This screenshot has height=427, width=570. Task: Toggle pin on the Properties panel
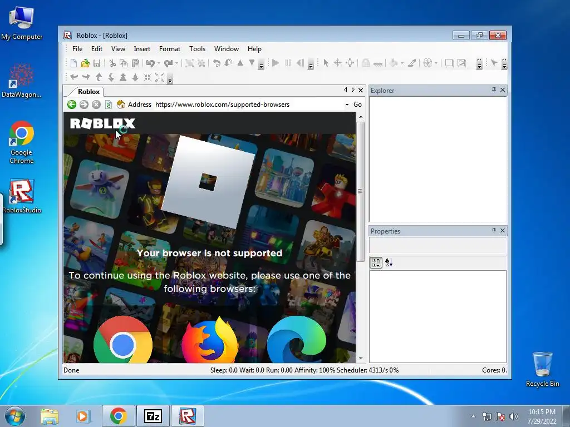(494, 231)
